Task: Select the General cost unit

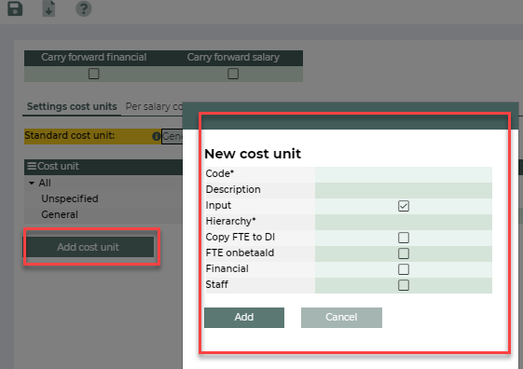Action: [60, 214]
